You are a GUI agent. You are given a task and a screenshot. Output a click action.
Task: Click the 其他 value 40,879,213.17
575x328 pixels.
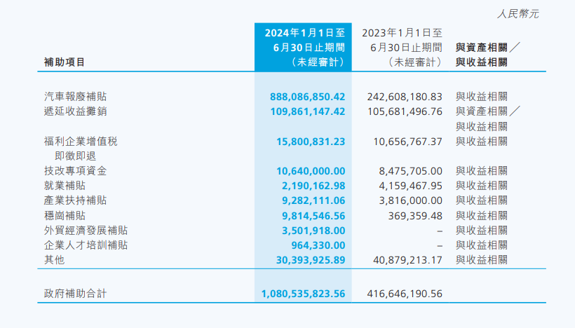pos(408,260)
